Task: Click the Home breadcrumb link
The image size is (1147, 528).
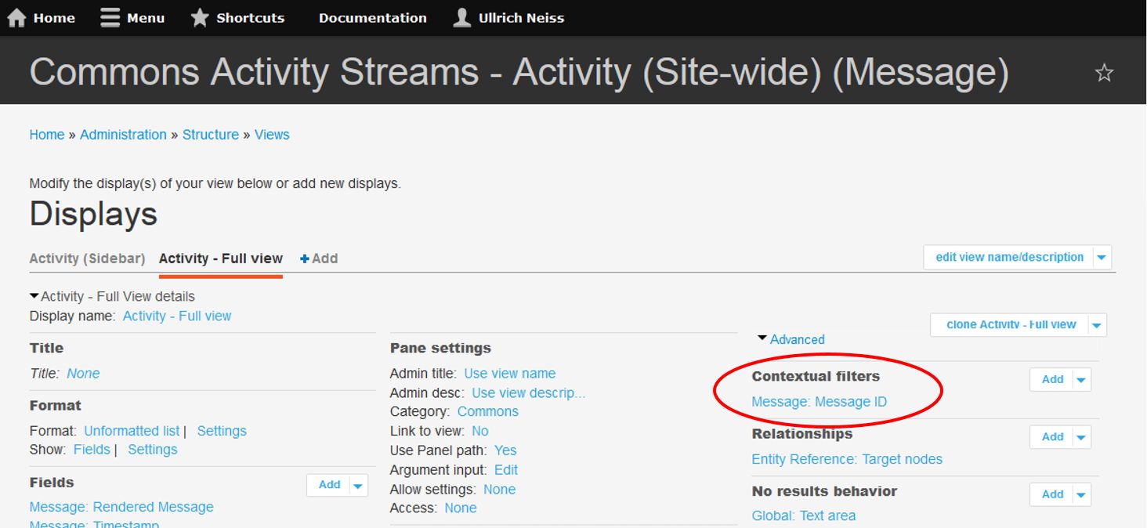Action: tap(47, 135)
